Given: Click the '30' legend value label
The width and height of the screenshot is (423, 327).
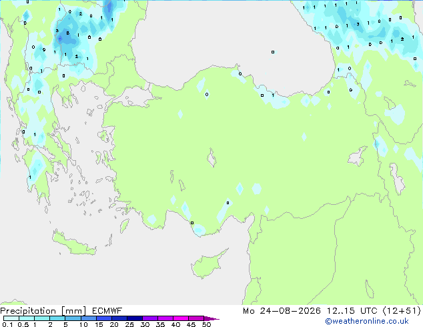Looking at the screenshot, I should click(x=145, y=324).
